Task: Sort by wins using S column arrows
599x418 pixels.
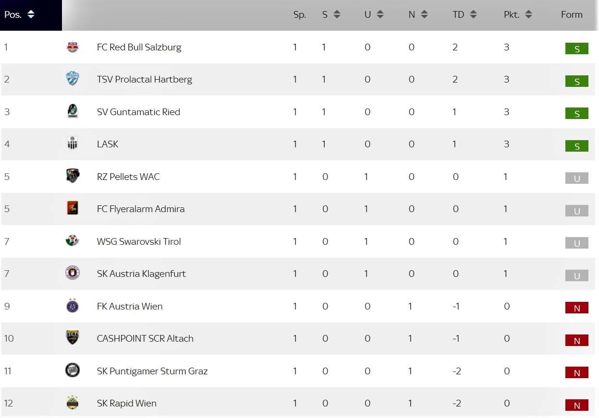Action: click(x=337, y=14)
